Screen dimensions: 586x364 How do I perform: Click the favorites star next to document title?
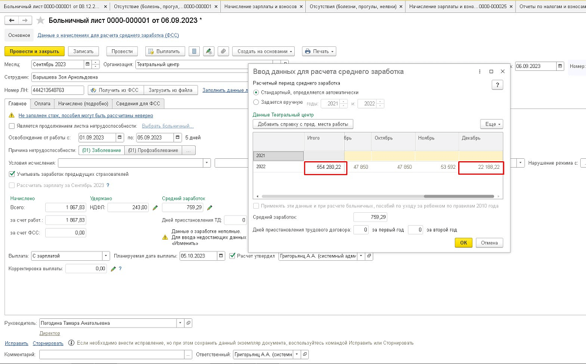pyautogui.click(x=40, y=21)
